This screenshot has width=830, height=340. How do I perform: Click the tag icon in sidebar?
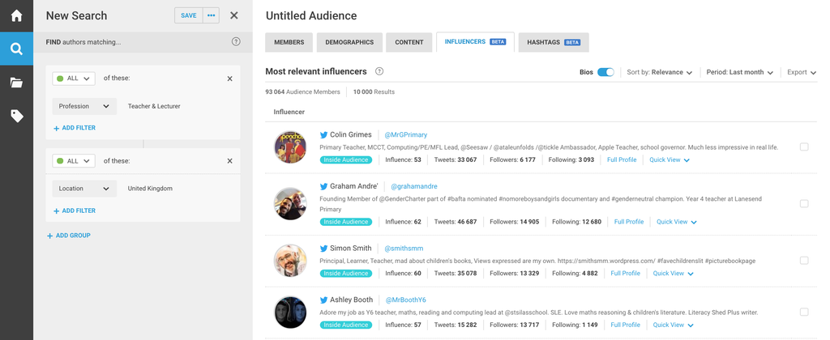point(16,116)
